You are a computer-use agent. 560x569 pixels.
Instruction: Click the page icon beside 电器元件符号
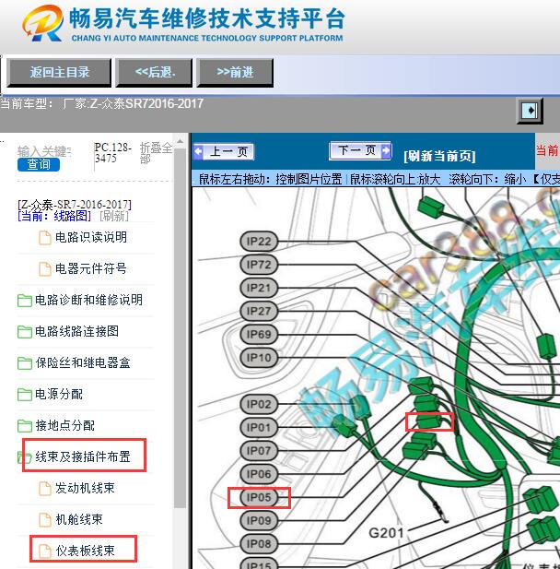pos(45,269)
